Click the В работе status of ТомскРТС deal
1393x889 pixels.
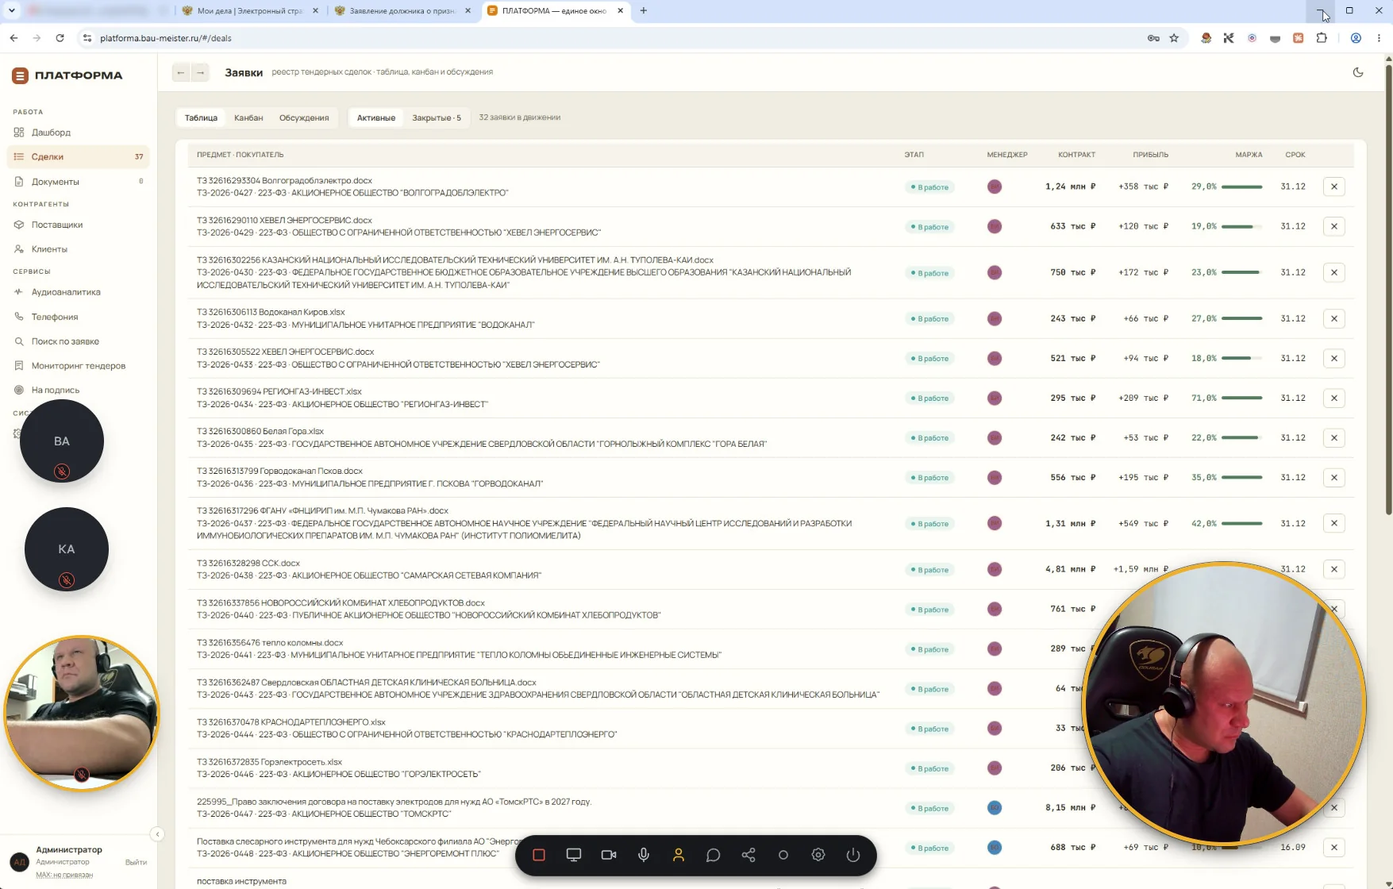[930, 808]
